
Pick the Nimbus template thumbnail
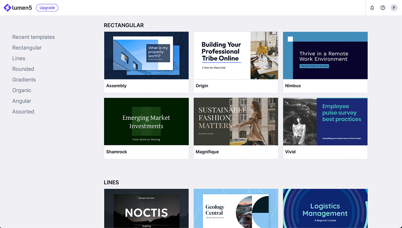click(325, 56)
